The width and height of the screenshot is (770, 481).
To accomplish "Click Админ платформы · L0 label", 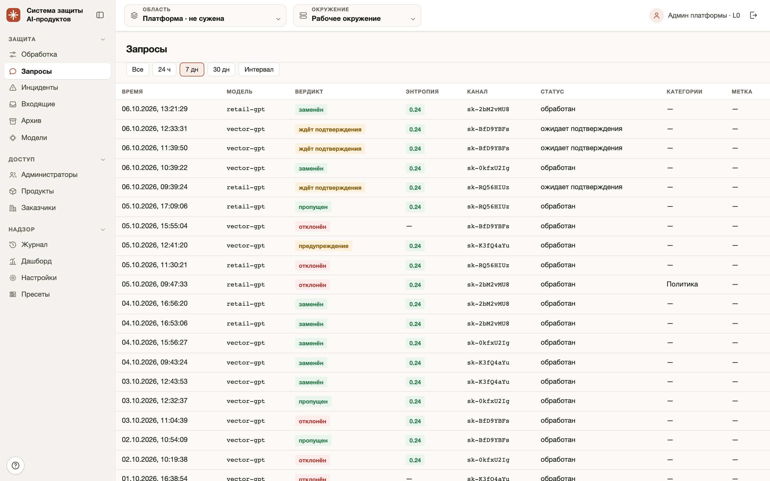I will [x=704, y=15].
